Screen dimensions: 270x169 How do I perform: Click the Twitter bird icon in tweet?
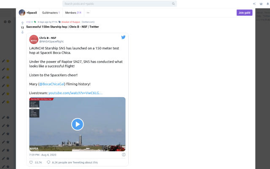tap(123, 37)
